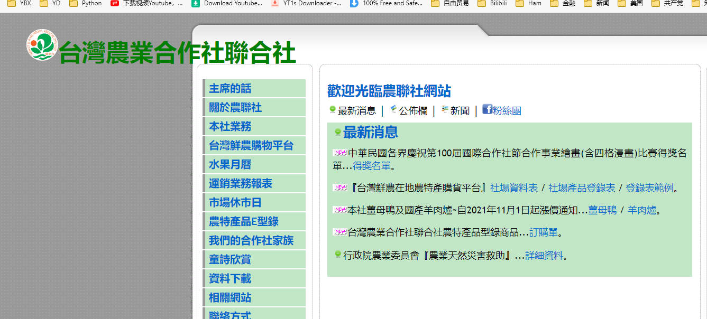Open the 得獎名單 link

click(x=372, y=166)
